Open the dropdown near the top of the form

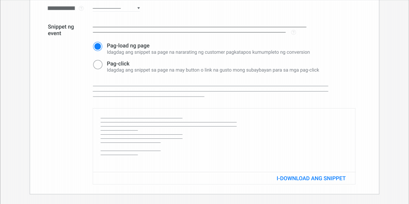[116, 7]
